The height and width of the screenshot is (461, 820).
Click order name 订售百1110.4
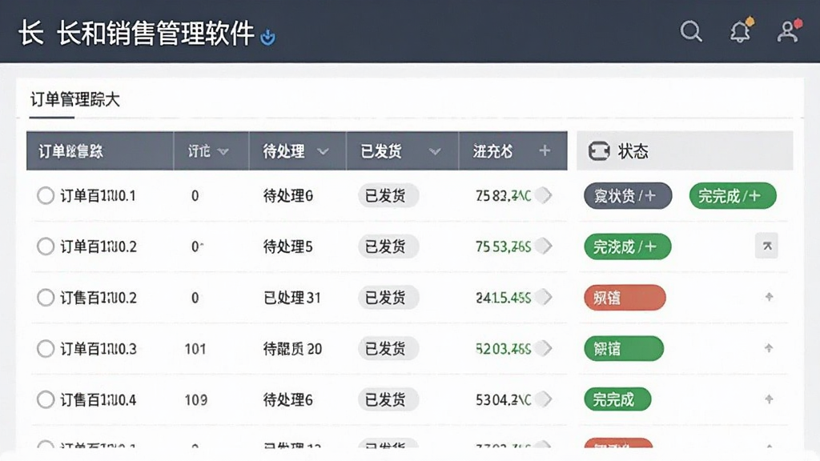coord(98,400)
